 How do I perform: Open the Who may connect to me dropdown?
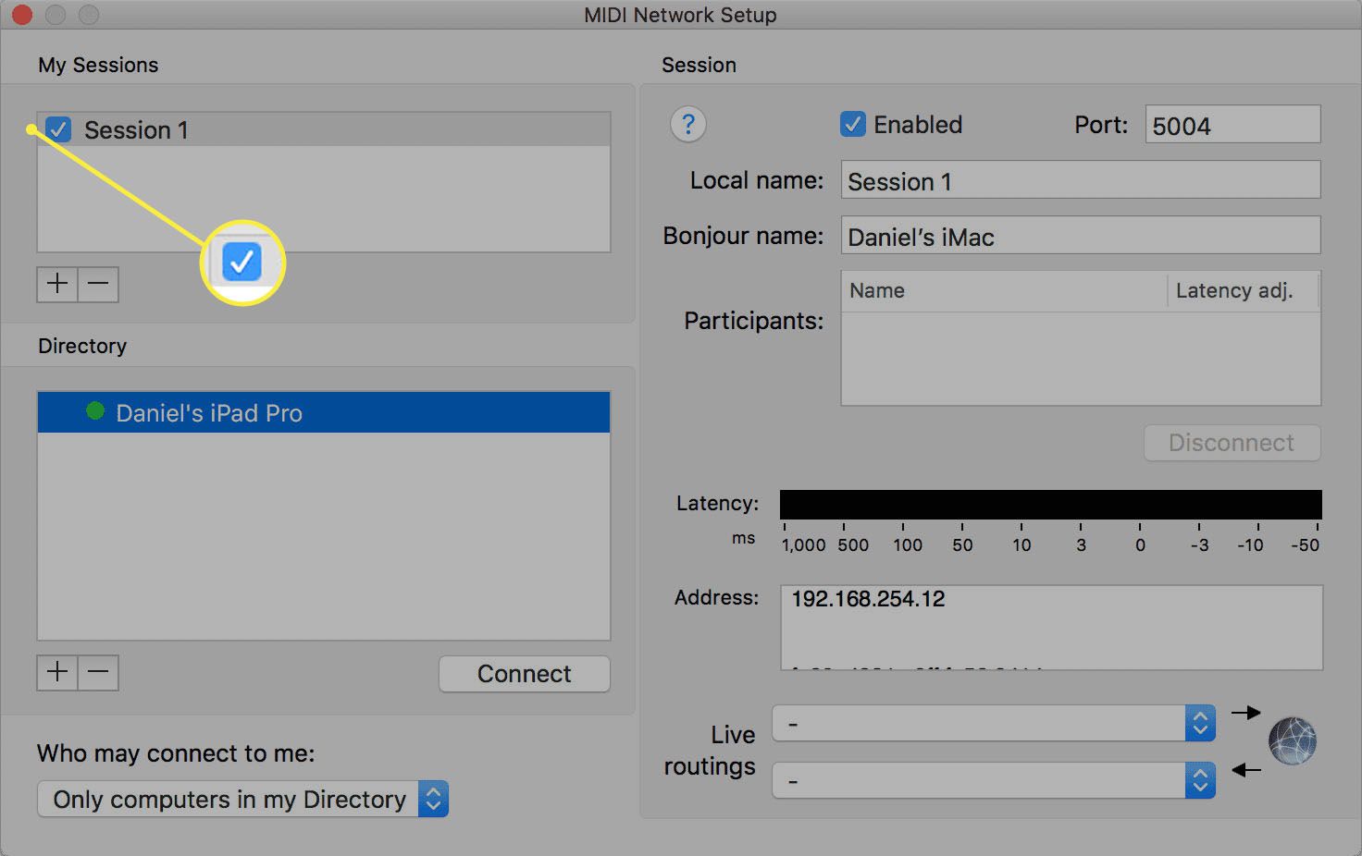click(x=243, y=799)
